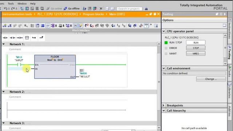Viewport: 233px width, 131px height.
Task: Insert an output coil from favorites
Action: coord(20,38)
